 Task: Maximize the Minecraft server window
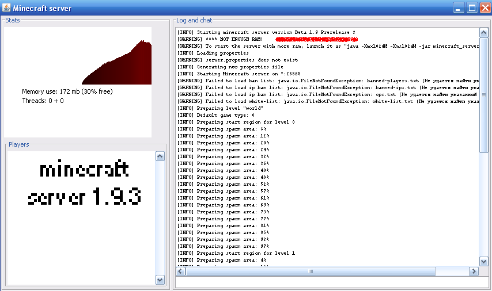pyautogui.click(x=472, y=8)
